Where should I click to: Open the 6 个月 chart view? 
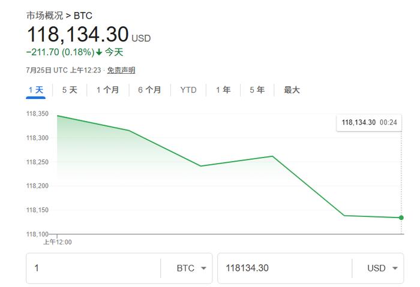click(149, 90)
